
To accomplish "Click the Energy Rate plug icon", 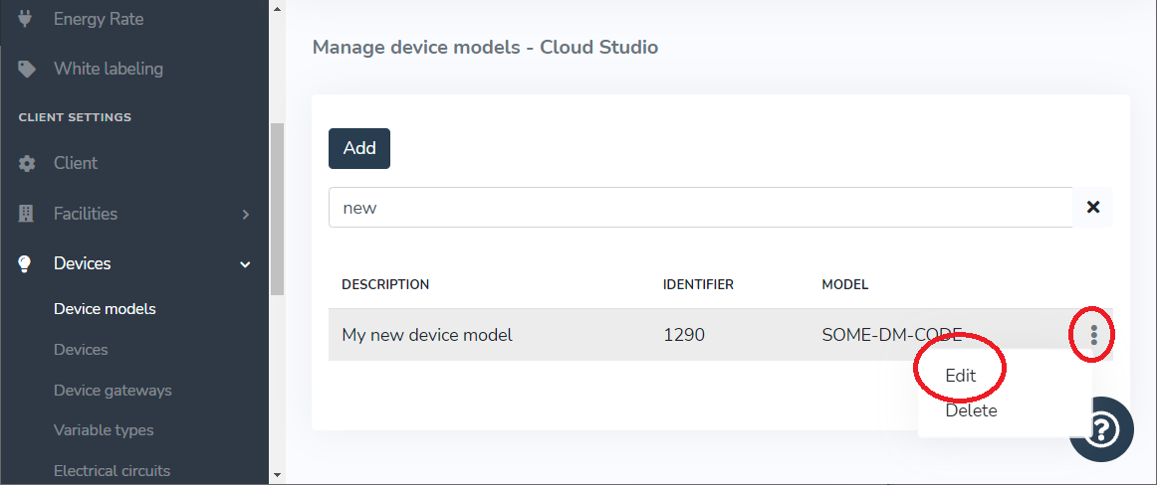I will click(x=27, y=19).
